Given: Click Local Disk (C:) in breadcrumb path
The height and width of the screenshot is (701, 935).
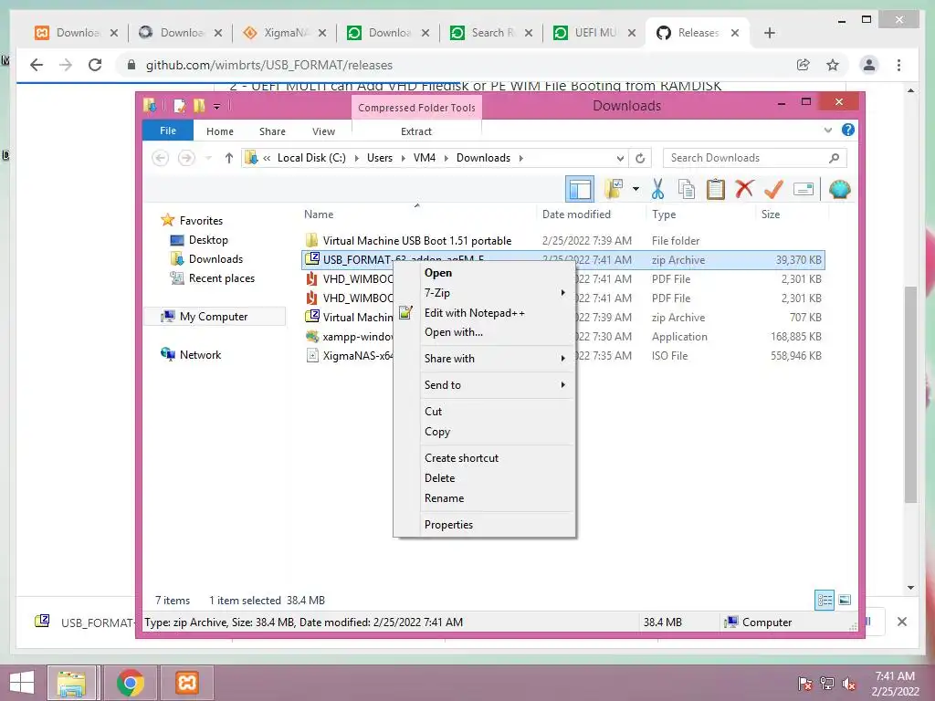Looking at the screenshot, I should (x=311, y=158).
